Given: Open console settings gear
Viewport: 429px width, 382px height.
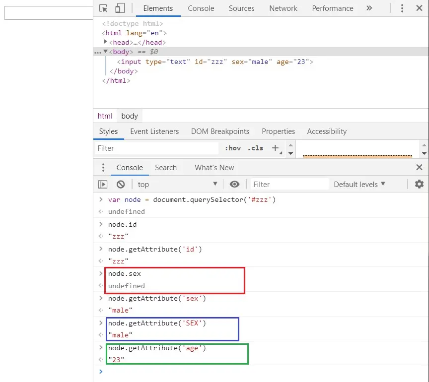Looking at the screenshot, I should pyautogui.click(x=419, y=184).
